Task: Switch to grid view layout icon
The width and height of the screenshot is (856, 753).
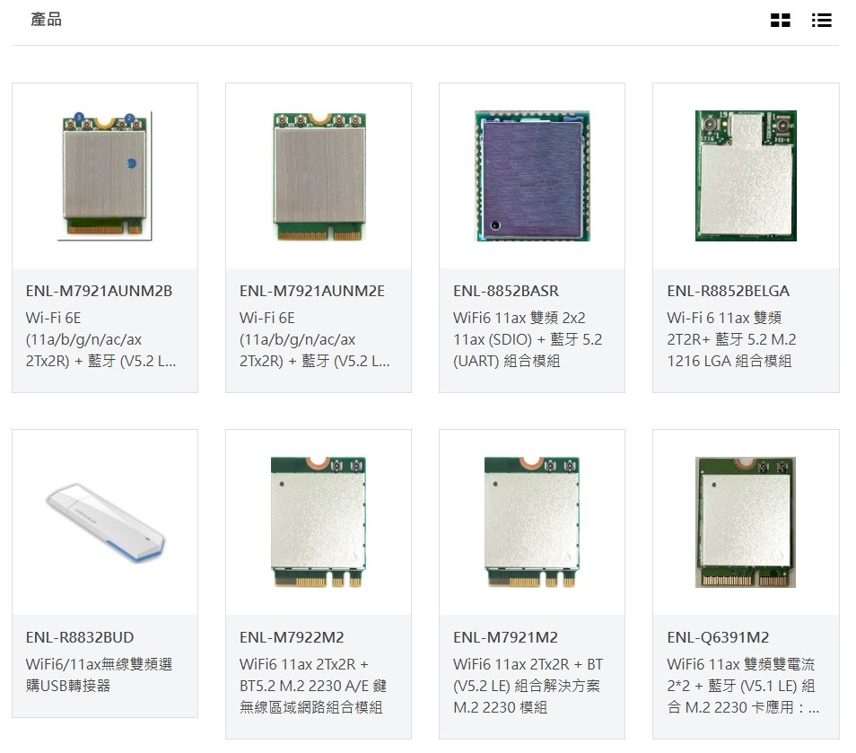Action: pyautogui.click(x=780, y=21)
